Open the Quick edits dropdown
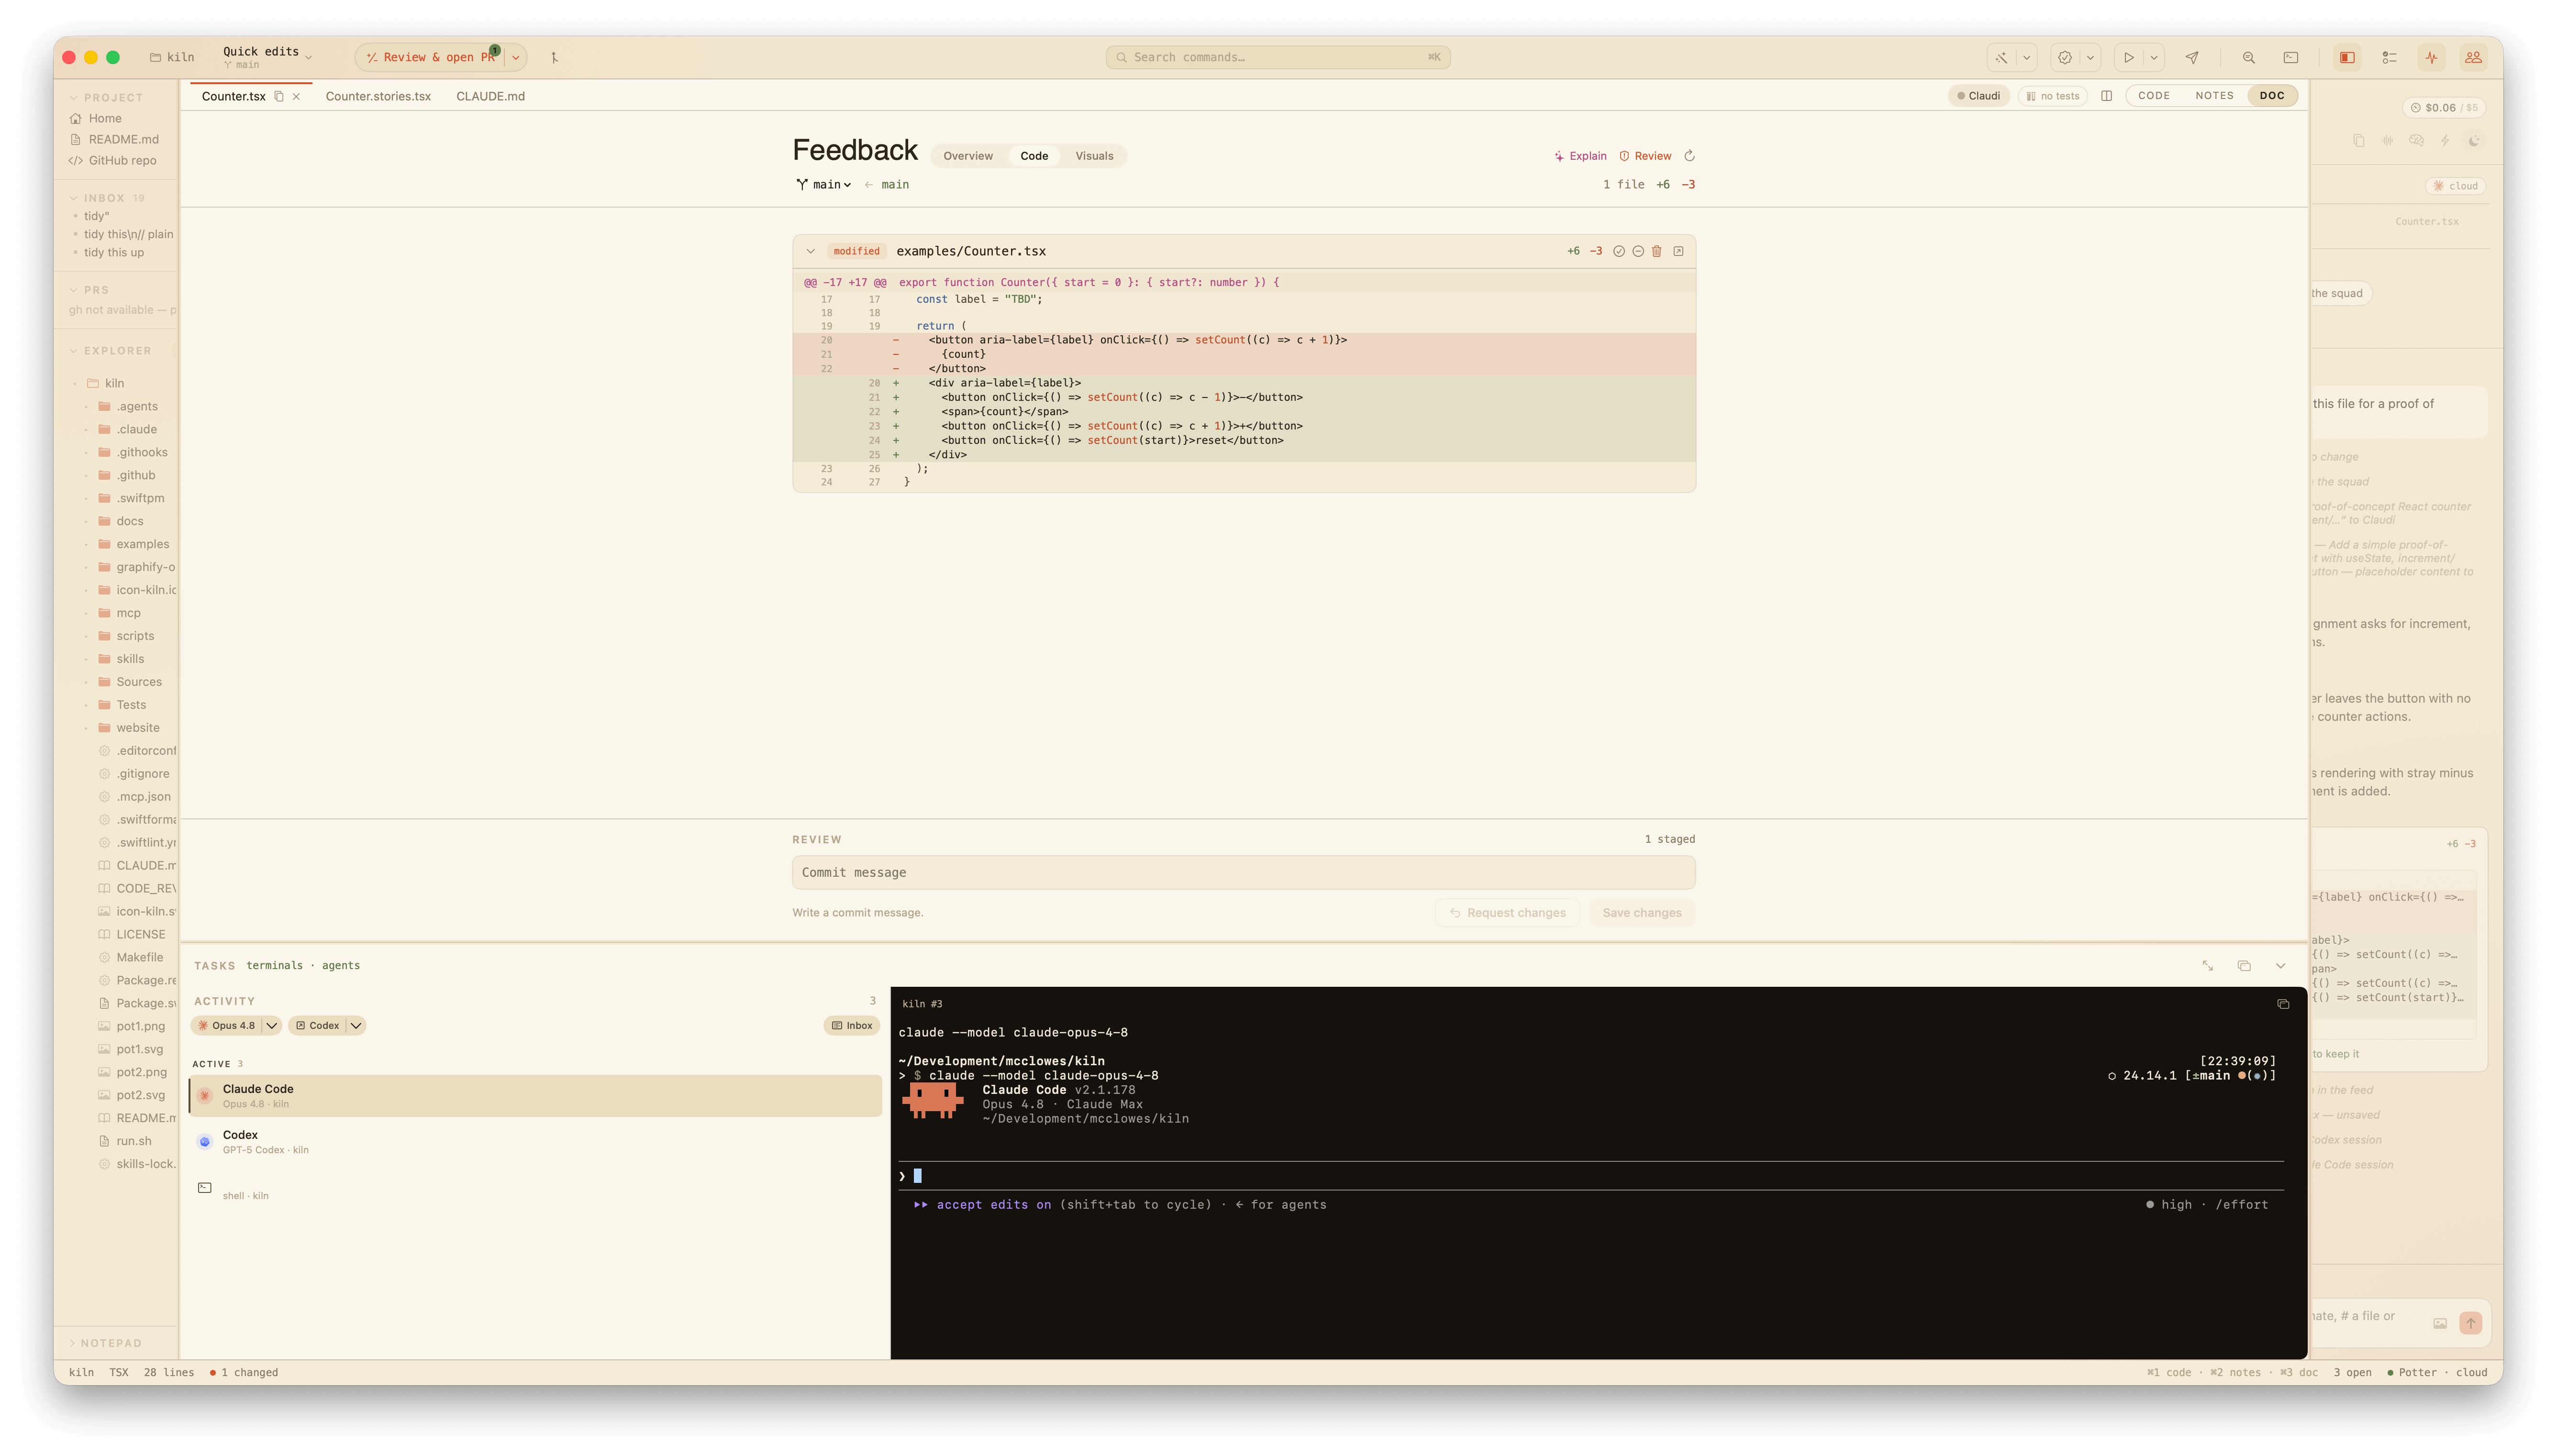The width and height of the screenshot is (2557, 1456). [x=267, y=57]
